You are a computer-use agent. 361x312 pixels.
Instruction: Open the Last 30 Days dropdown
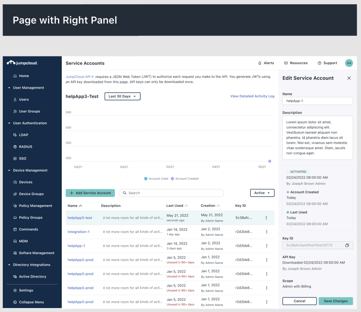[x=122, y=96]
